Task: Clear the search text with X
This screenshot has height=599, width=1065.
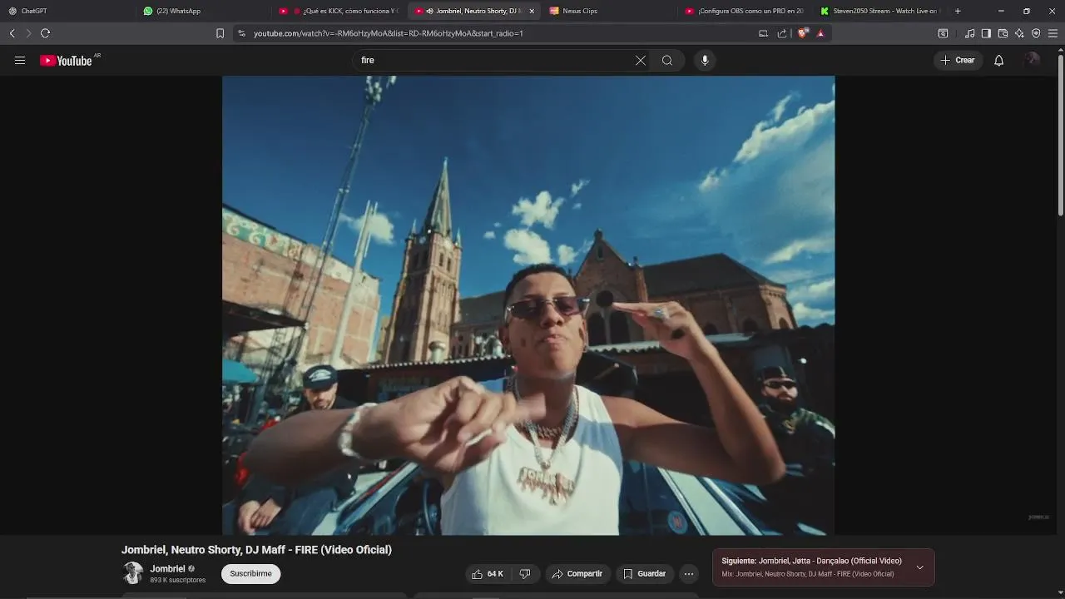Action: [x=641, y=61]
